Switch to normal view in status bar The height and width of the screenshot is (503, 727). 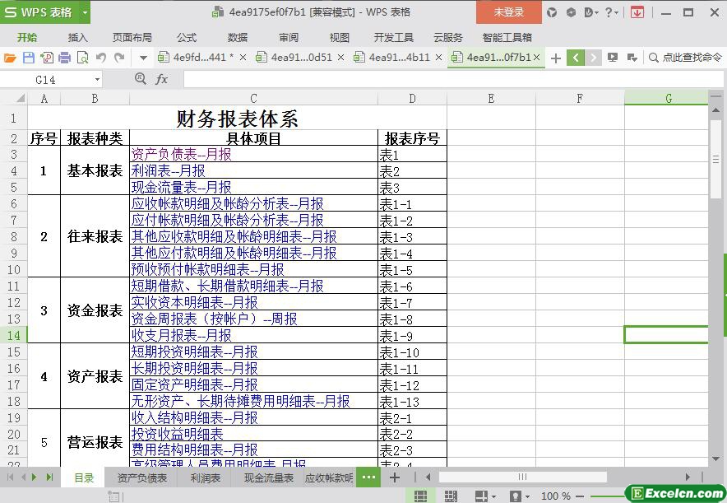tap(420, 496)
